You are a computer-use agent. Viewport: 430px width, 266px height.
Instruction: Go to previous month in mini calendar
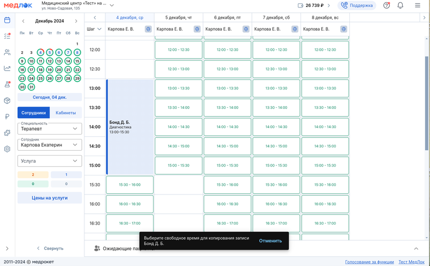pos(23,21)
